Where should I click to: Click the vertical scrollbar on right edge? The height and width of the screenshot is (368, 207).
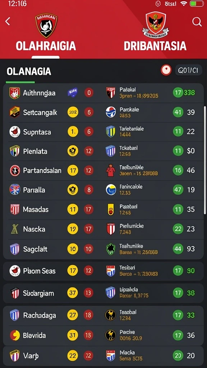click(x=204, y=160)
